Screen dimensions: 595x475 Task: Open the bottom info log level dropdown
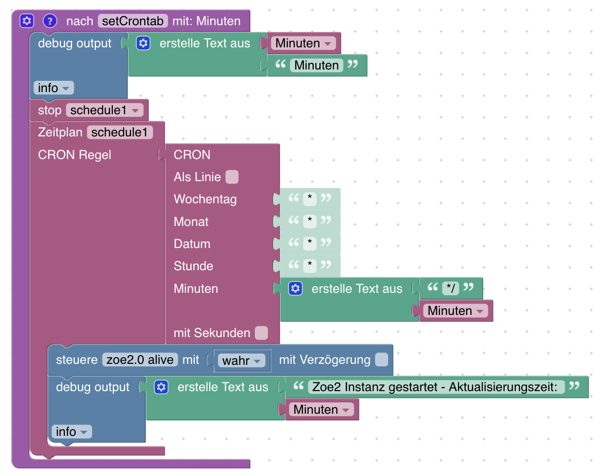point(72,432)
